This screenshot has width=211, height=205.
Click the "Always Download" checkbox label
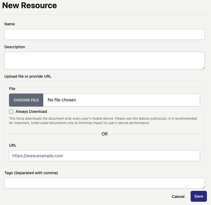tap(31, 111)
